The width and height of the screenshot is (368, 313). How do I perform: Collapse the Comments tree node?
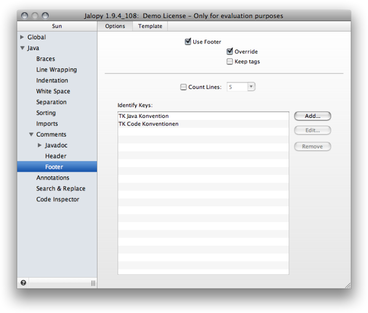[31, 135]
